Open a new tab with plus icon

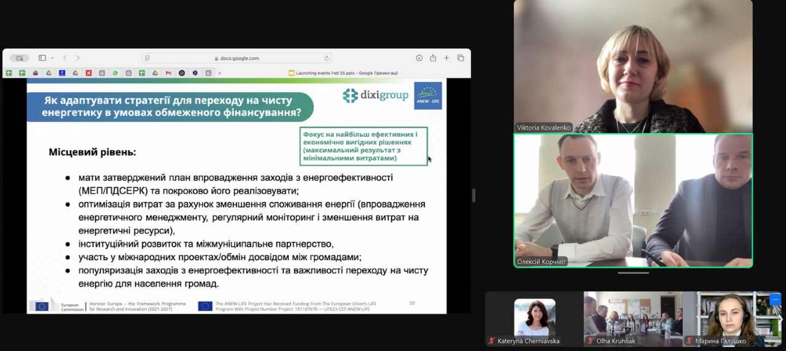pyautogui.click(x=446, y=58)
